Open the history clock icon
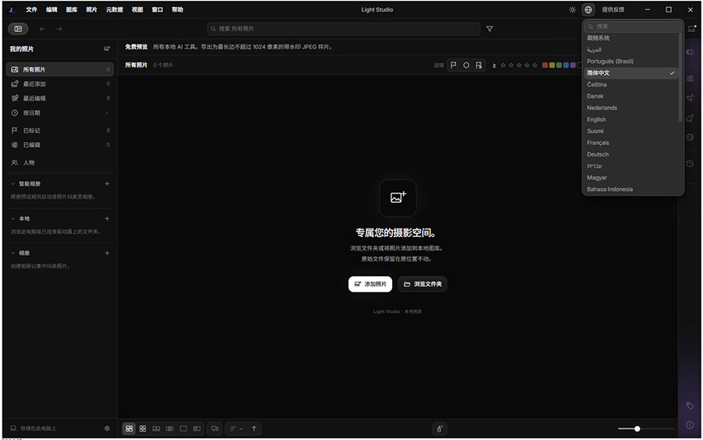703x440 pixels. (690, 164)
